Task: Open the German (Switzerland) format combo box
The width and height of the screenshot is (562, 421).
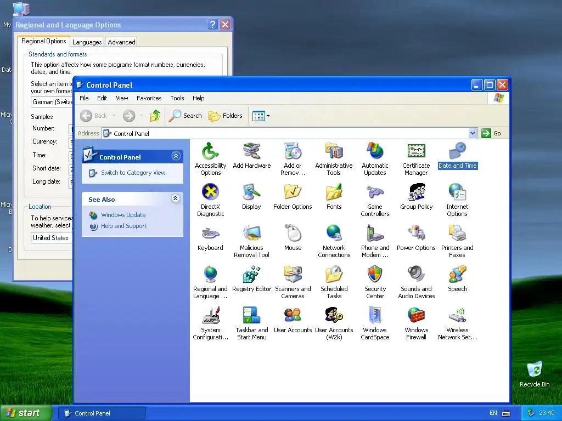Action: pos(52,102)
